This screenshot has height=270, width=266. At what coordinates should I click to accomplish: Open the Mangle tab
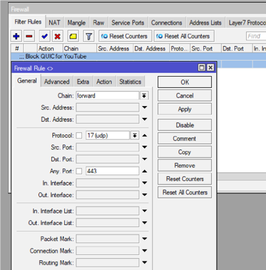click(x=76, y=23)
